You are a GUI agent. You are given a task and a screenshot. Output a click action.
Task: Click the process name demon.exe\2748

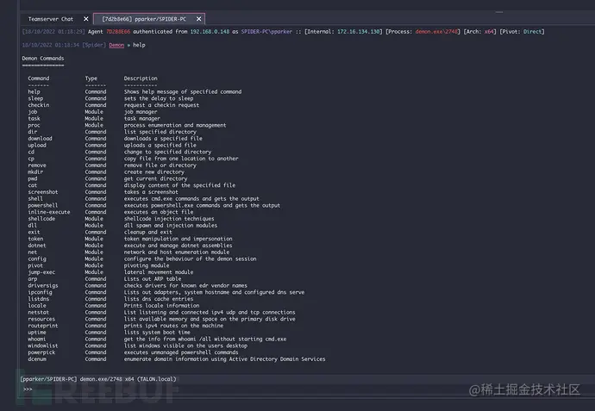(436, 32)
